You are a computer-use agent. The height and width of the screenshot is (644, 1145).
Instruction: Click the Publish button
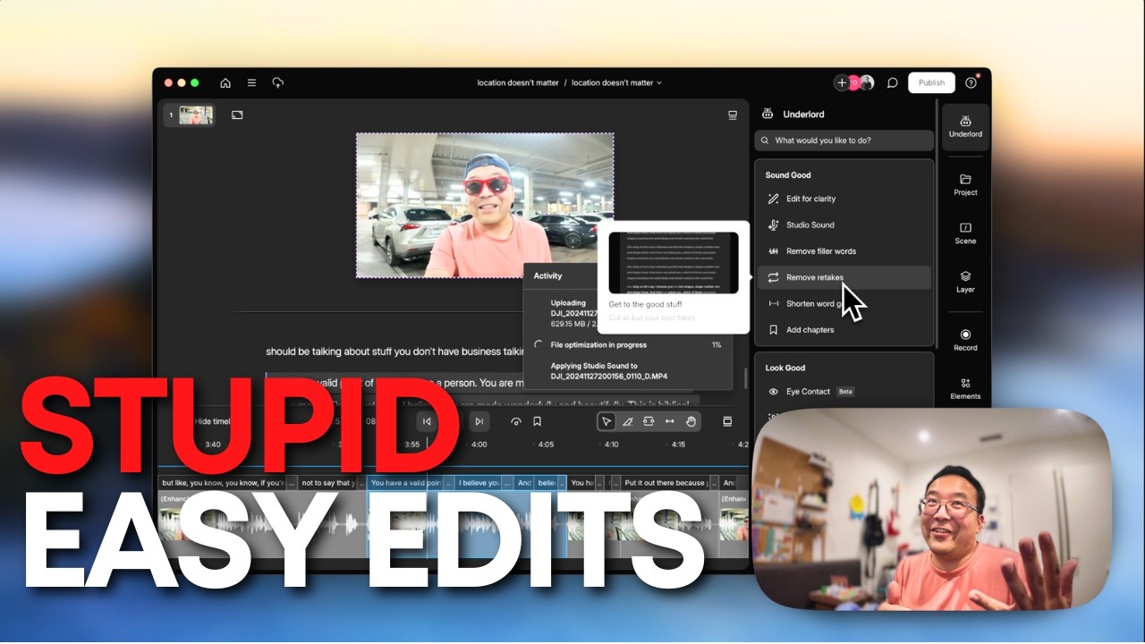tap(931, 82)
